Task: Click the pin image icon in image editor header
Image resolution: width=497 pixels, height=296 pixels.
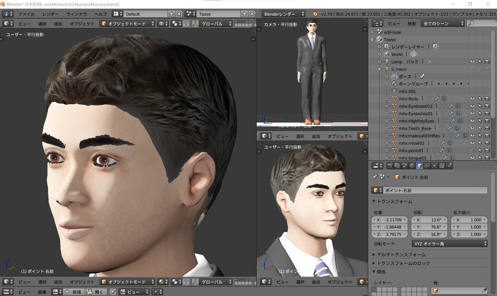Action: (113, 292)
